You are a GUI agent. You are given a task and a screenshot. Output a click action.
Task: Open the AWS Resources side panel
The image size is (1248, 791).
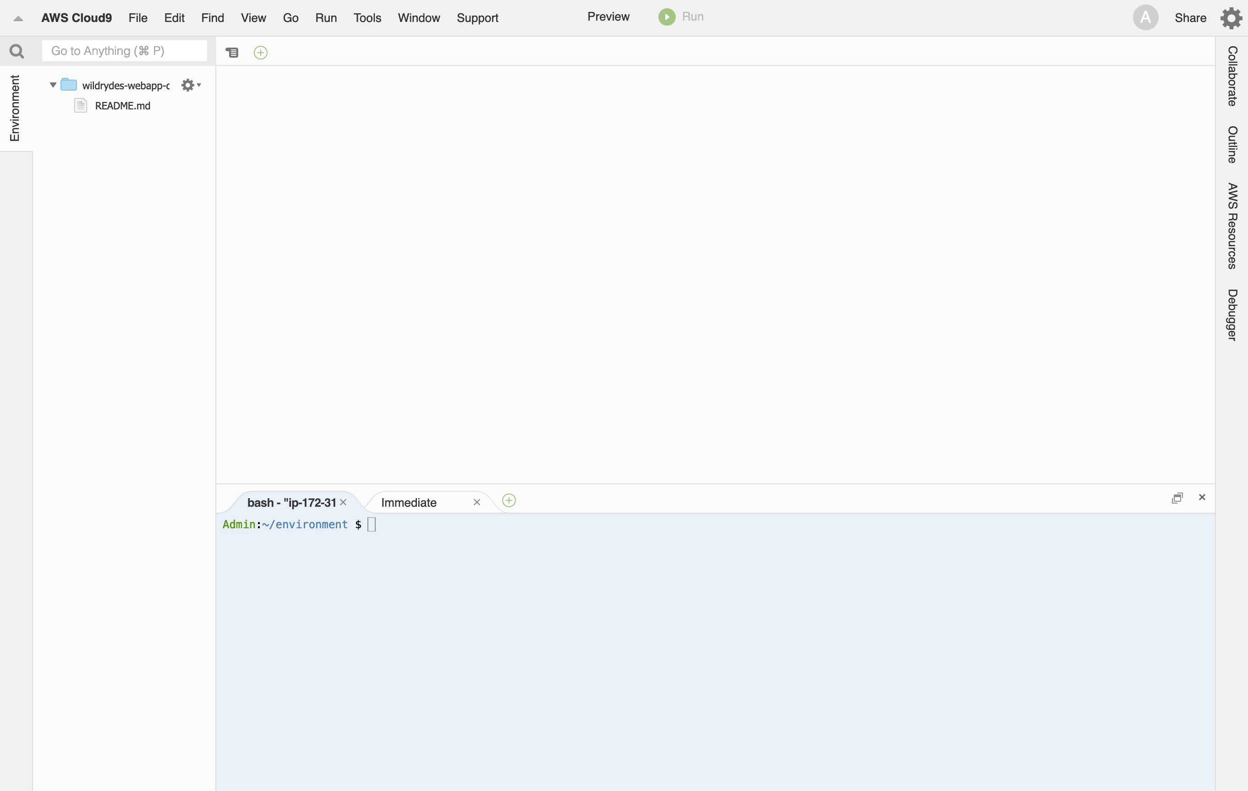pos(1232,226)
